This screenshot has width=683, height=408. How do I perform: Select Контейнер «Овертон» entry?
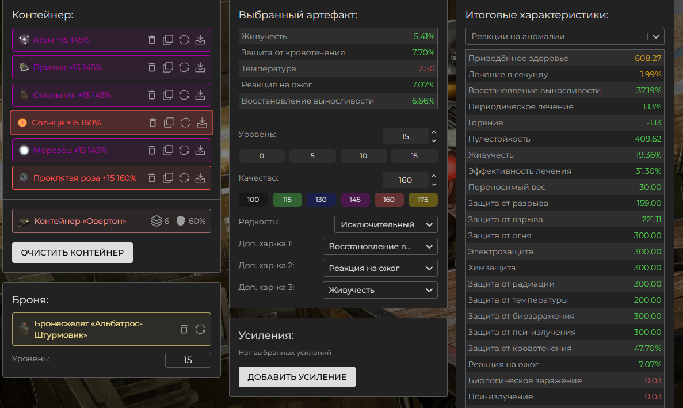click(x=81, y=221)
